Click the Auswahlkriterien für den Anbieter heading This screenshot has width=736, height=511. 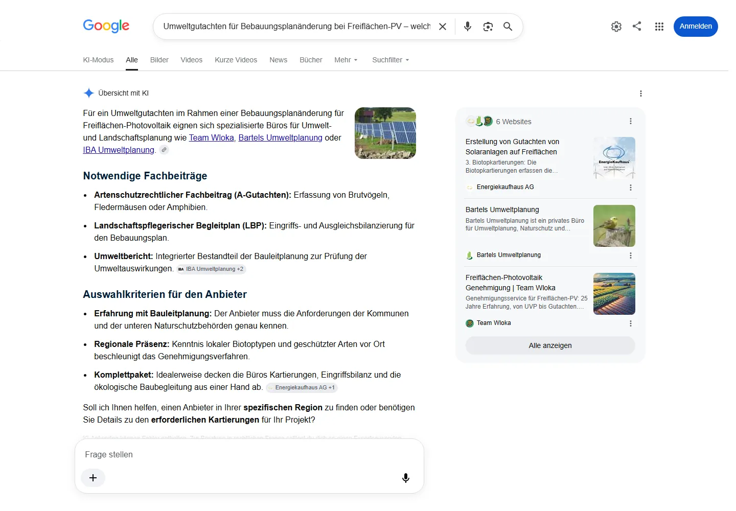point(165,294)
